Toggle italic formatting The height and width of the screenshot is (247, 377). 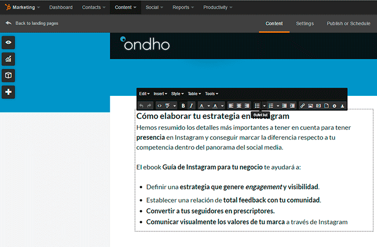pyautogui.click(x=191, y=106)
